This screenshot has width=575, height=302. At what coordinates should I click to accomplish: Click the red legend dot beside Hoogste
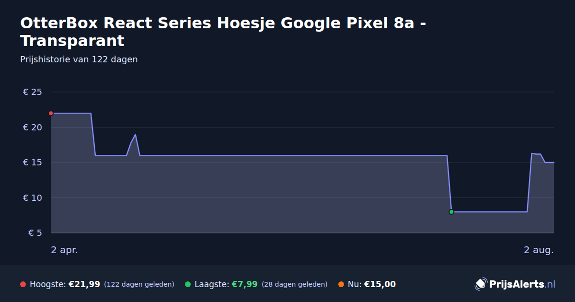23,284
